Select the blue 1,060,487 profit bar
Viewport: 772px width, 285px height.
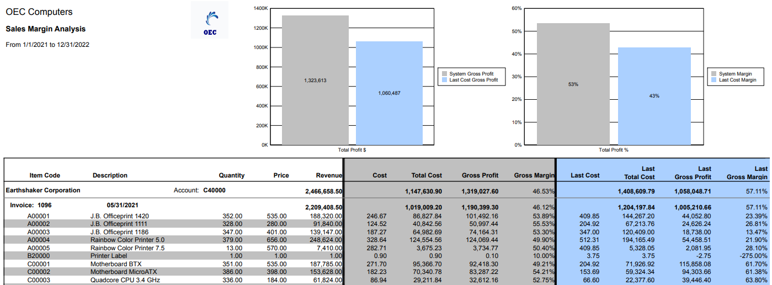(389, 93)
